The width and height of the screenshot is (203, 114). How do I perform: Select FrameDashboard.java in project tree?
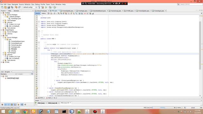tap(18, 41)
